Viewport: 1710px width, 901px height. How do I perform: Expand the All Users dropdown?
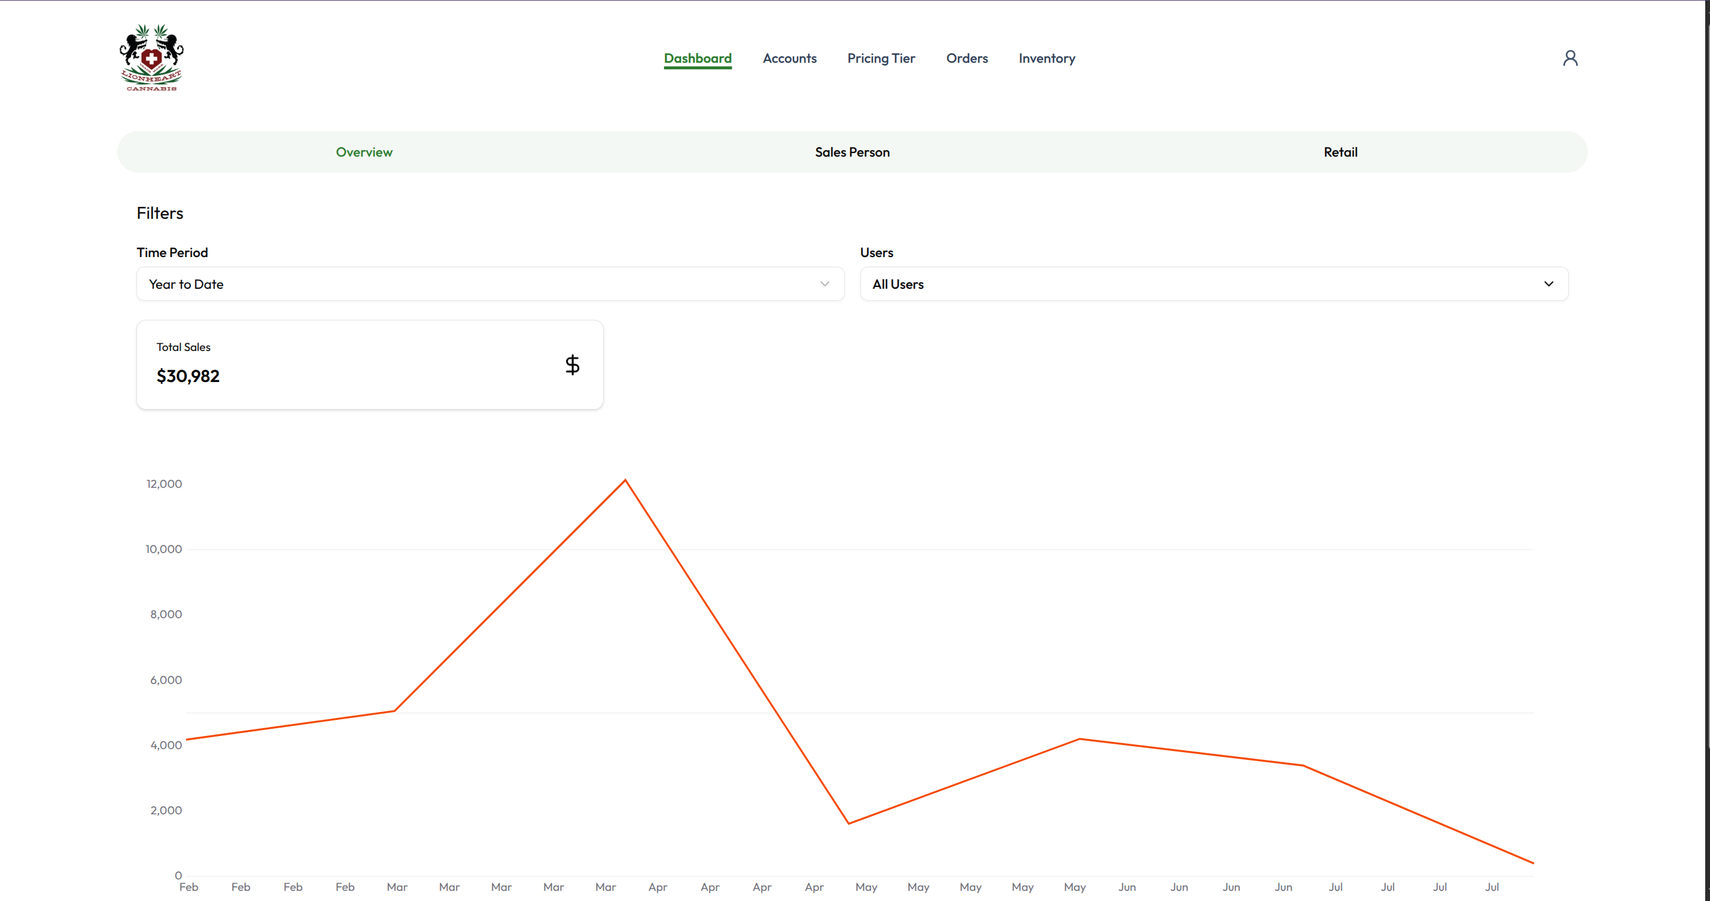click(x=1213, y=284)
